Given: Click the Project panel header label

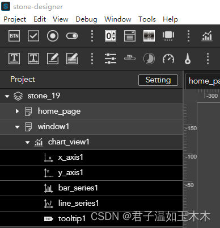Looking at the screenshot, I should [x=23, y=80].
